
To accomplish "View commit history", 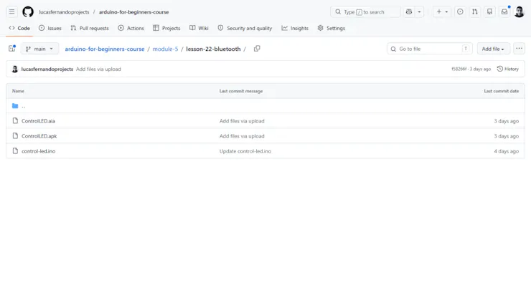I will (507, 69).
